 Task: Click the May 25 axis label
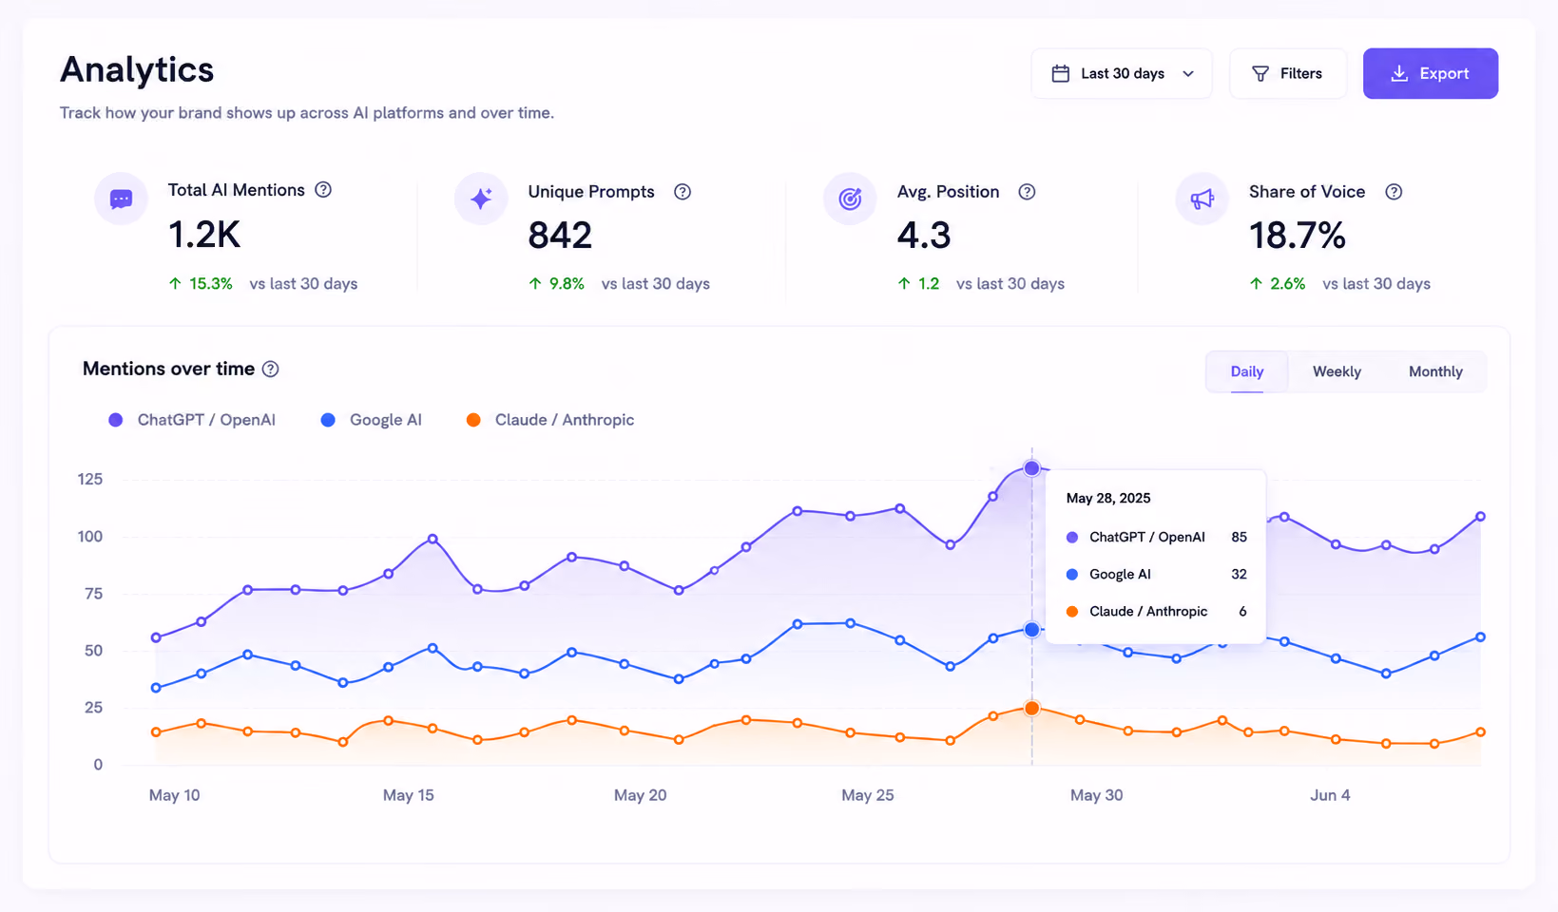[868, 796]
